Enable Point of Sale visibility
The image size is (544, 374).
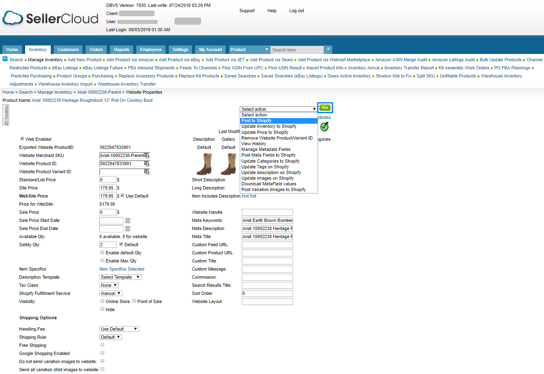pyautogui.click(x=134, y=301)
